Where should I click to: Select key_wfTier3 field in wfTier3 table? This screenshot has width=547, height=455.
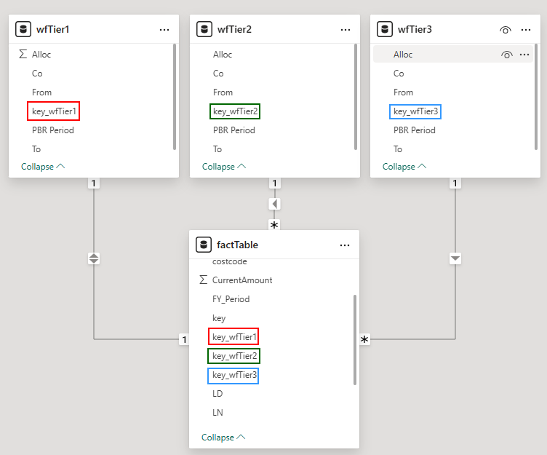(415, 111)
